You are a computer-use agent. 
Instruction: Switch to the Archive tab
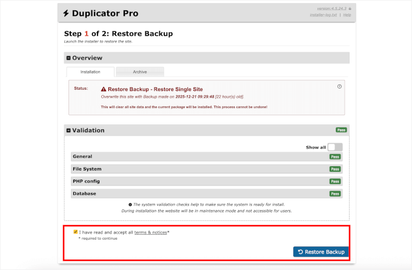coord(139,72)
